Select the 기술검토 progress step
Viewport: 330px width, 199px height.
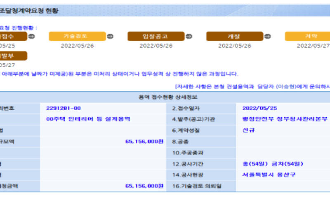(77, 36)
